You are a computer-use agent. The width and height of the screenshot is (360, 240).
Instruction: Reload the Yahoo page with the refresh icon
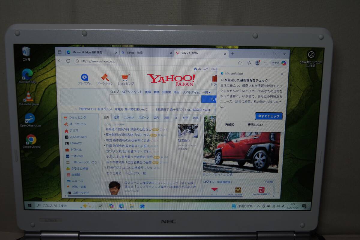tap(68, 61)
